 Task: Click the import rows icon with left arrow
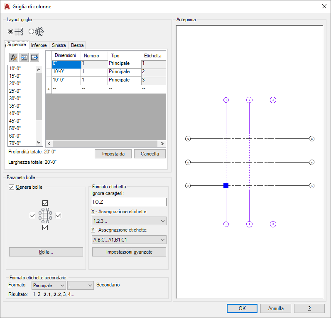point(24,57)
